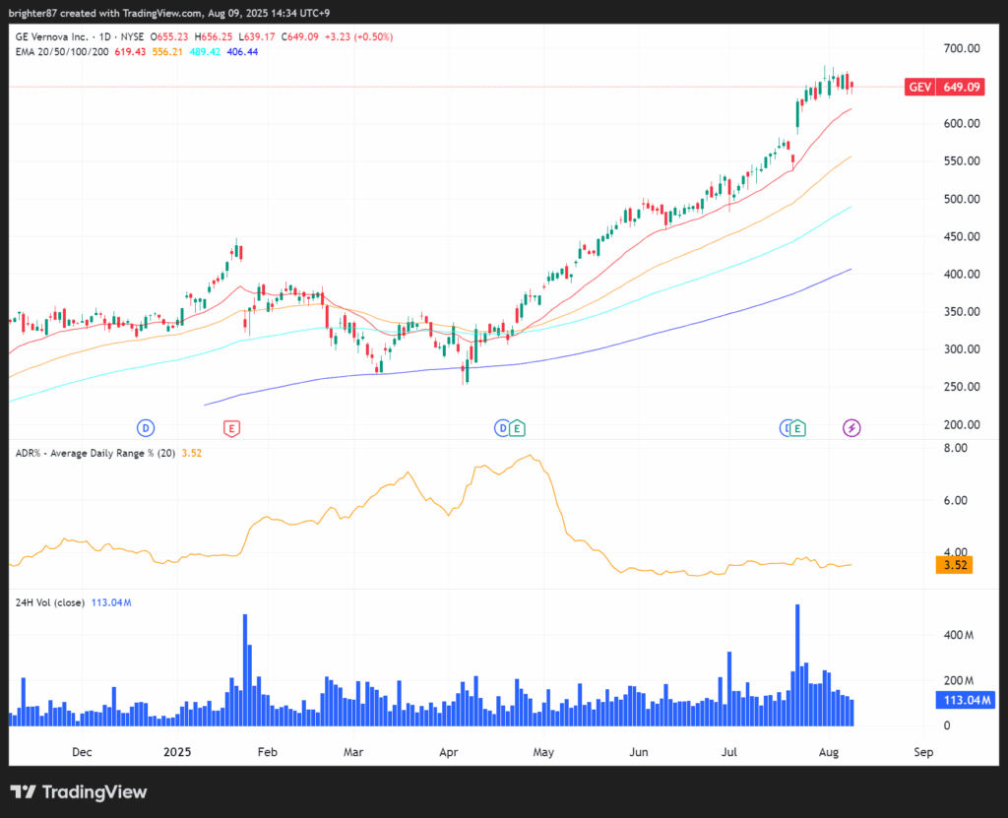This screenshot has height=818, width=1008.
Task: Click the 550.00 price axis label
Action: click(x=962, y=160)
